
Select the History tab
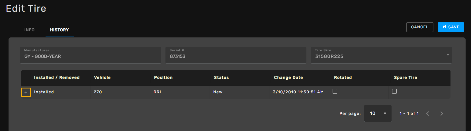[x=60, y=30]
